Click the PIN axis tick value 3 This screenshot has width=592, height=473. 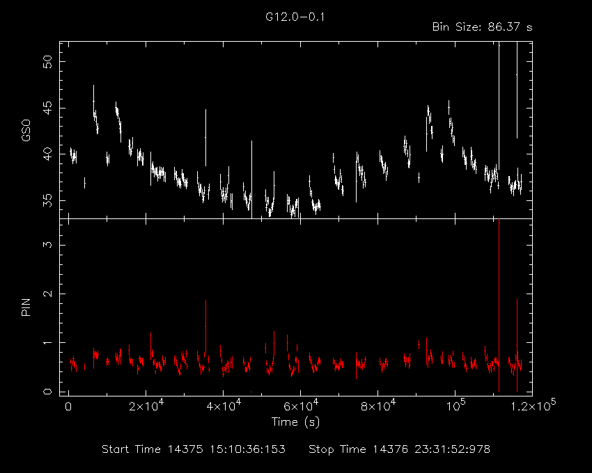[47, 245]
